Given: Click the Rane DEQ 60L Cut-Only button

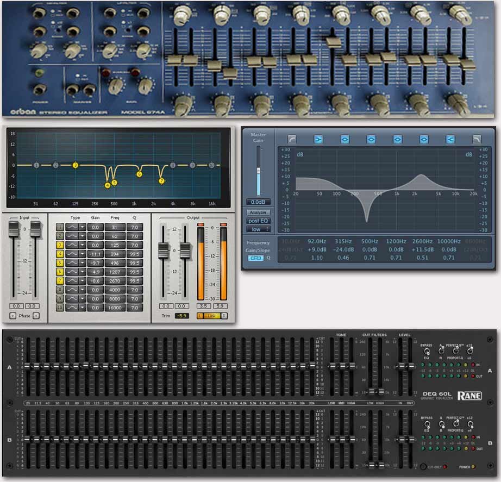Looking at the screenshot, I should tap(423, 467).
